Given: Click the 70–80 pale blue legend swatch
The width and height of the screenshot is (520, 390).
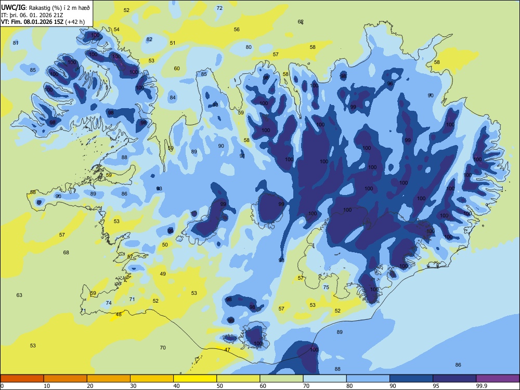Looking at the screenshot, I should tap(324, 379).
